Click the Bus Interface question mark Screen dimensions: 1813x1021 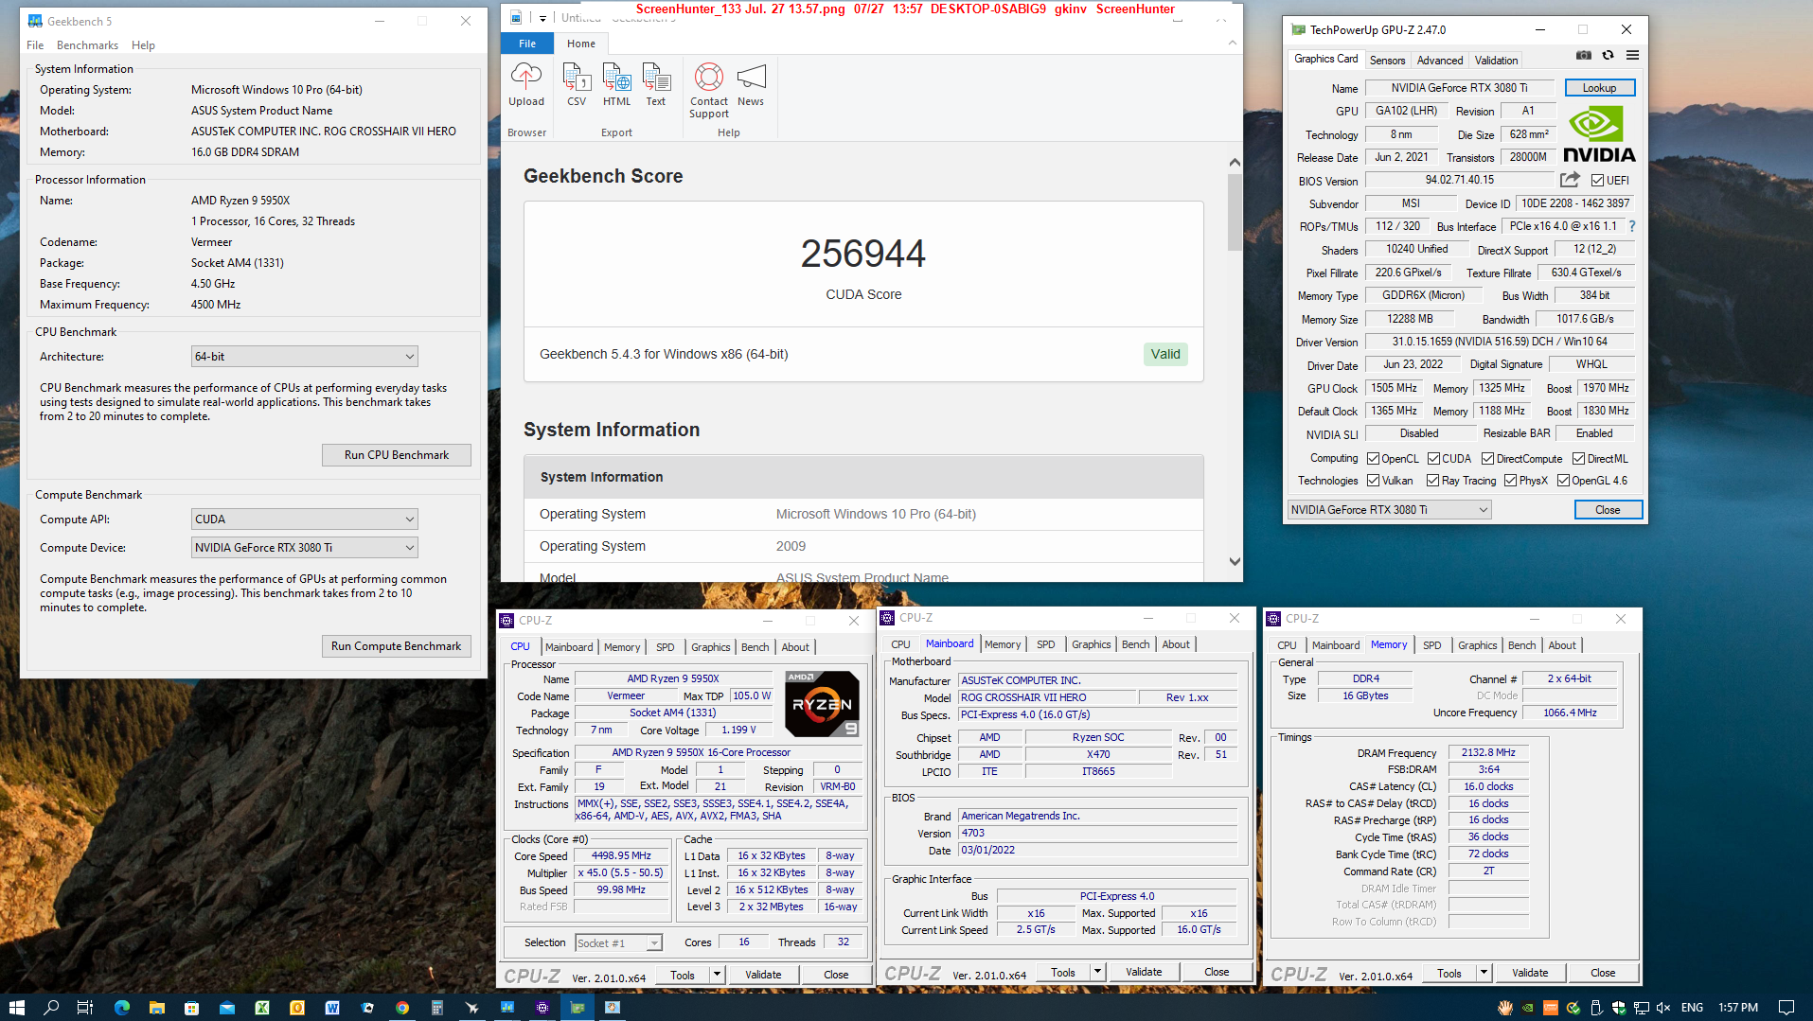1632,226
